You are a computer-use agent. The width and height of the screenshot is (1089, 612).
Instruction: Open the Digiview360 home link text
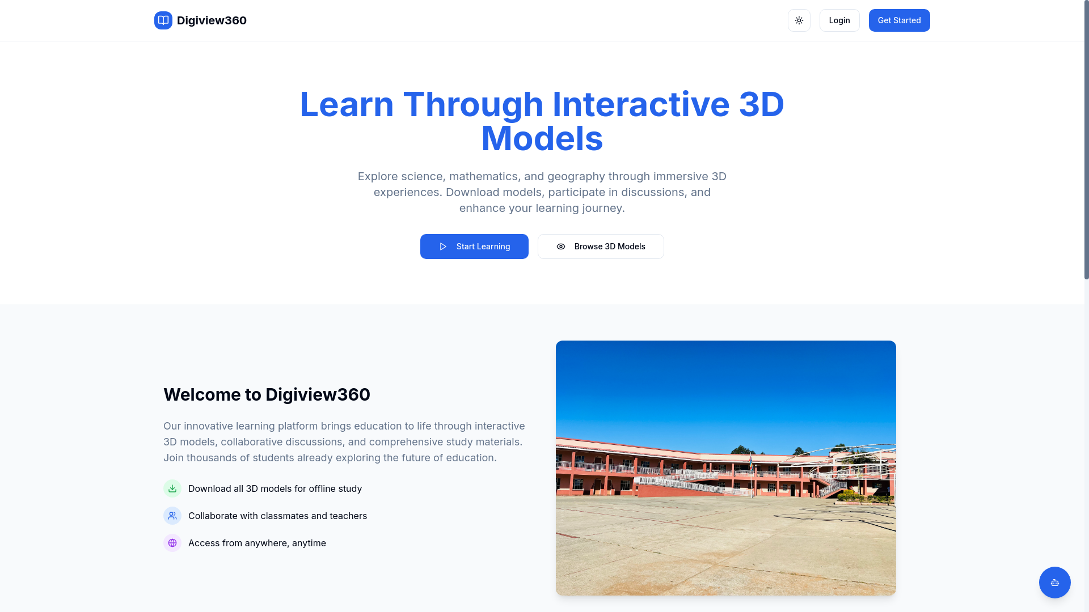(212, 20)
